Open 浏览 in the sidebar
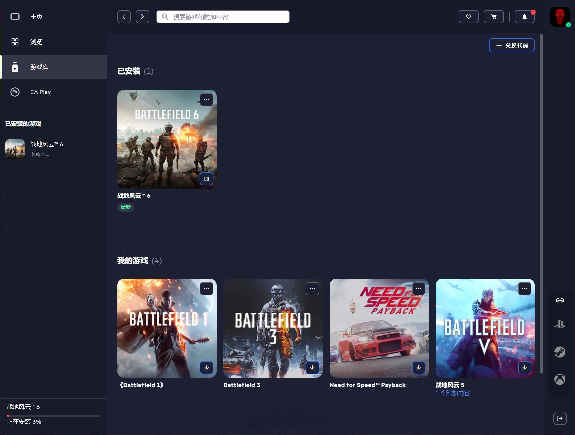575x435 pixels. tap(54, 42)
